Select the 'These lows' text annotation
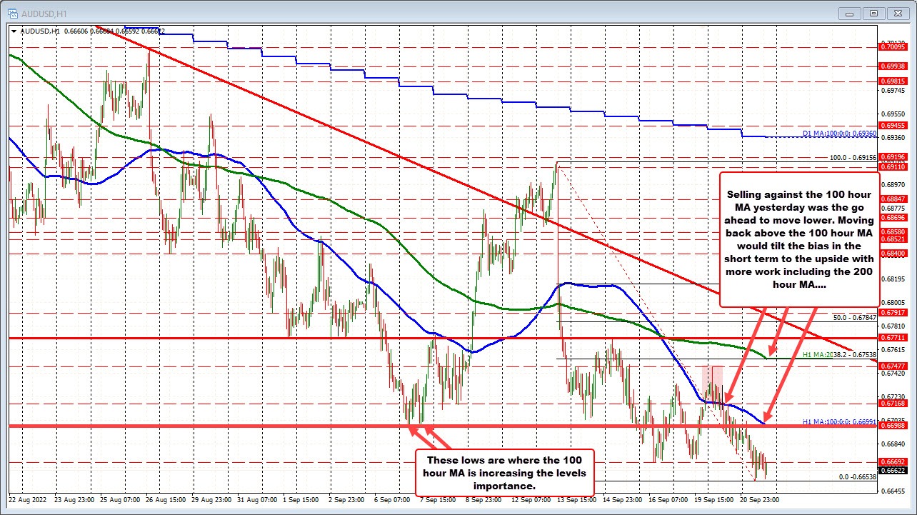The image size is (917, 515). 504,472
